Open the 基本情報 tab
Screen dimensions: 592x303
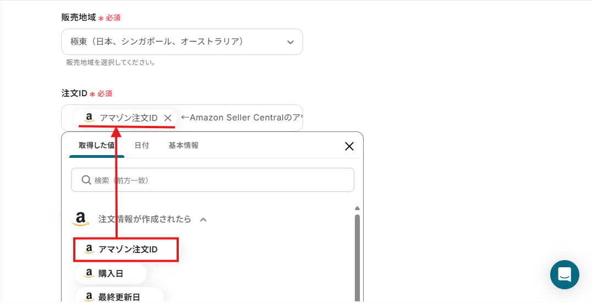point(183,146)
